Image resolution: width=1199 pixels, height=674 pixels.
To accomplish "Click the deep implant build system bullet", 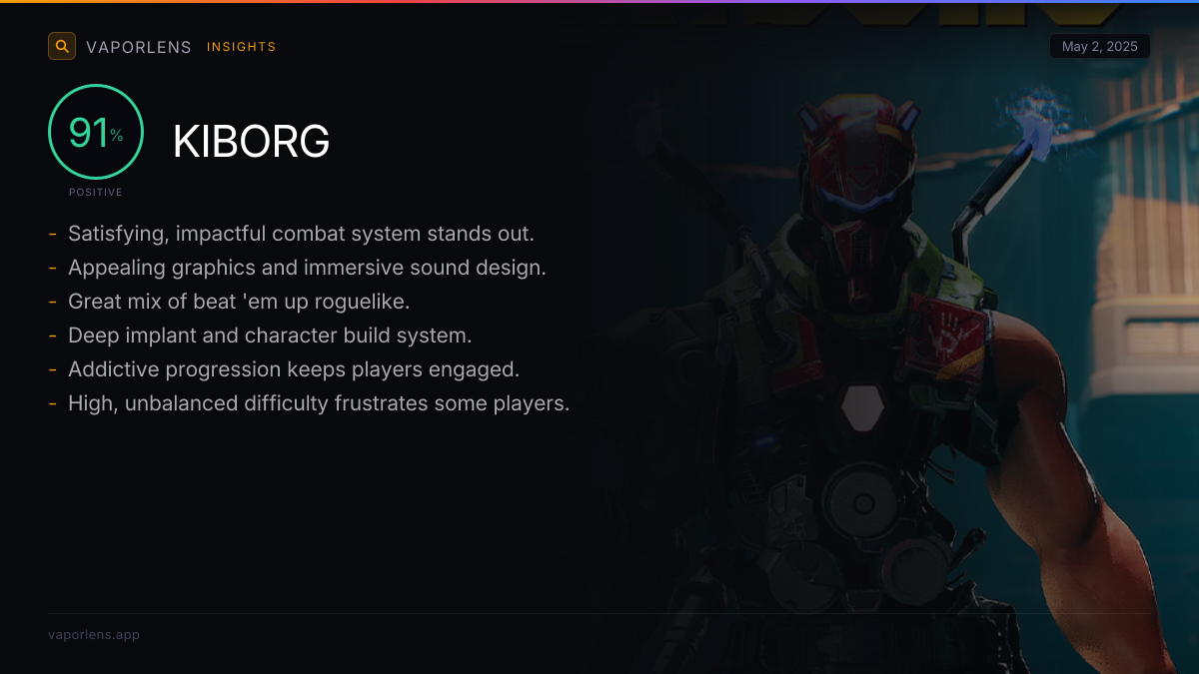I will click(270, 336).
